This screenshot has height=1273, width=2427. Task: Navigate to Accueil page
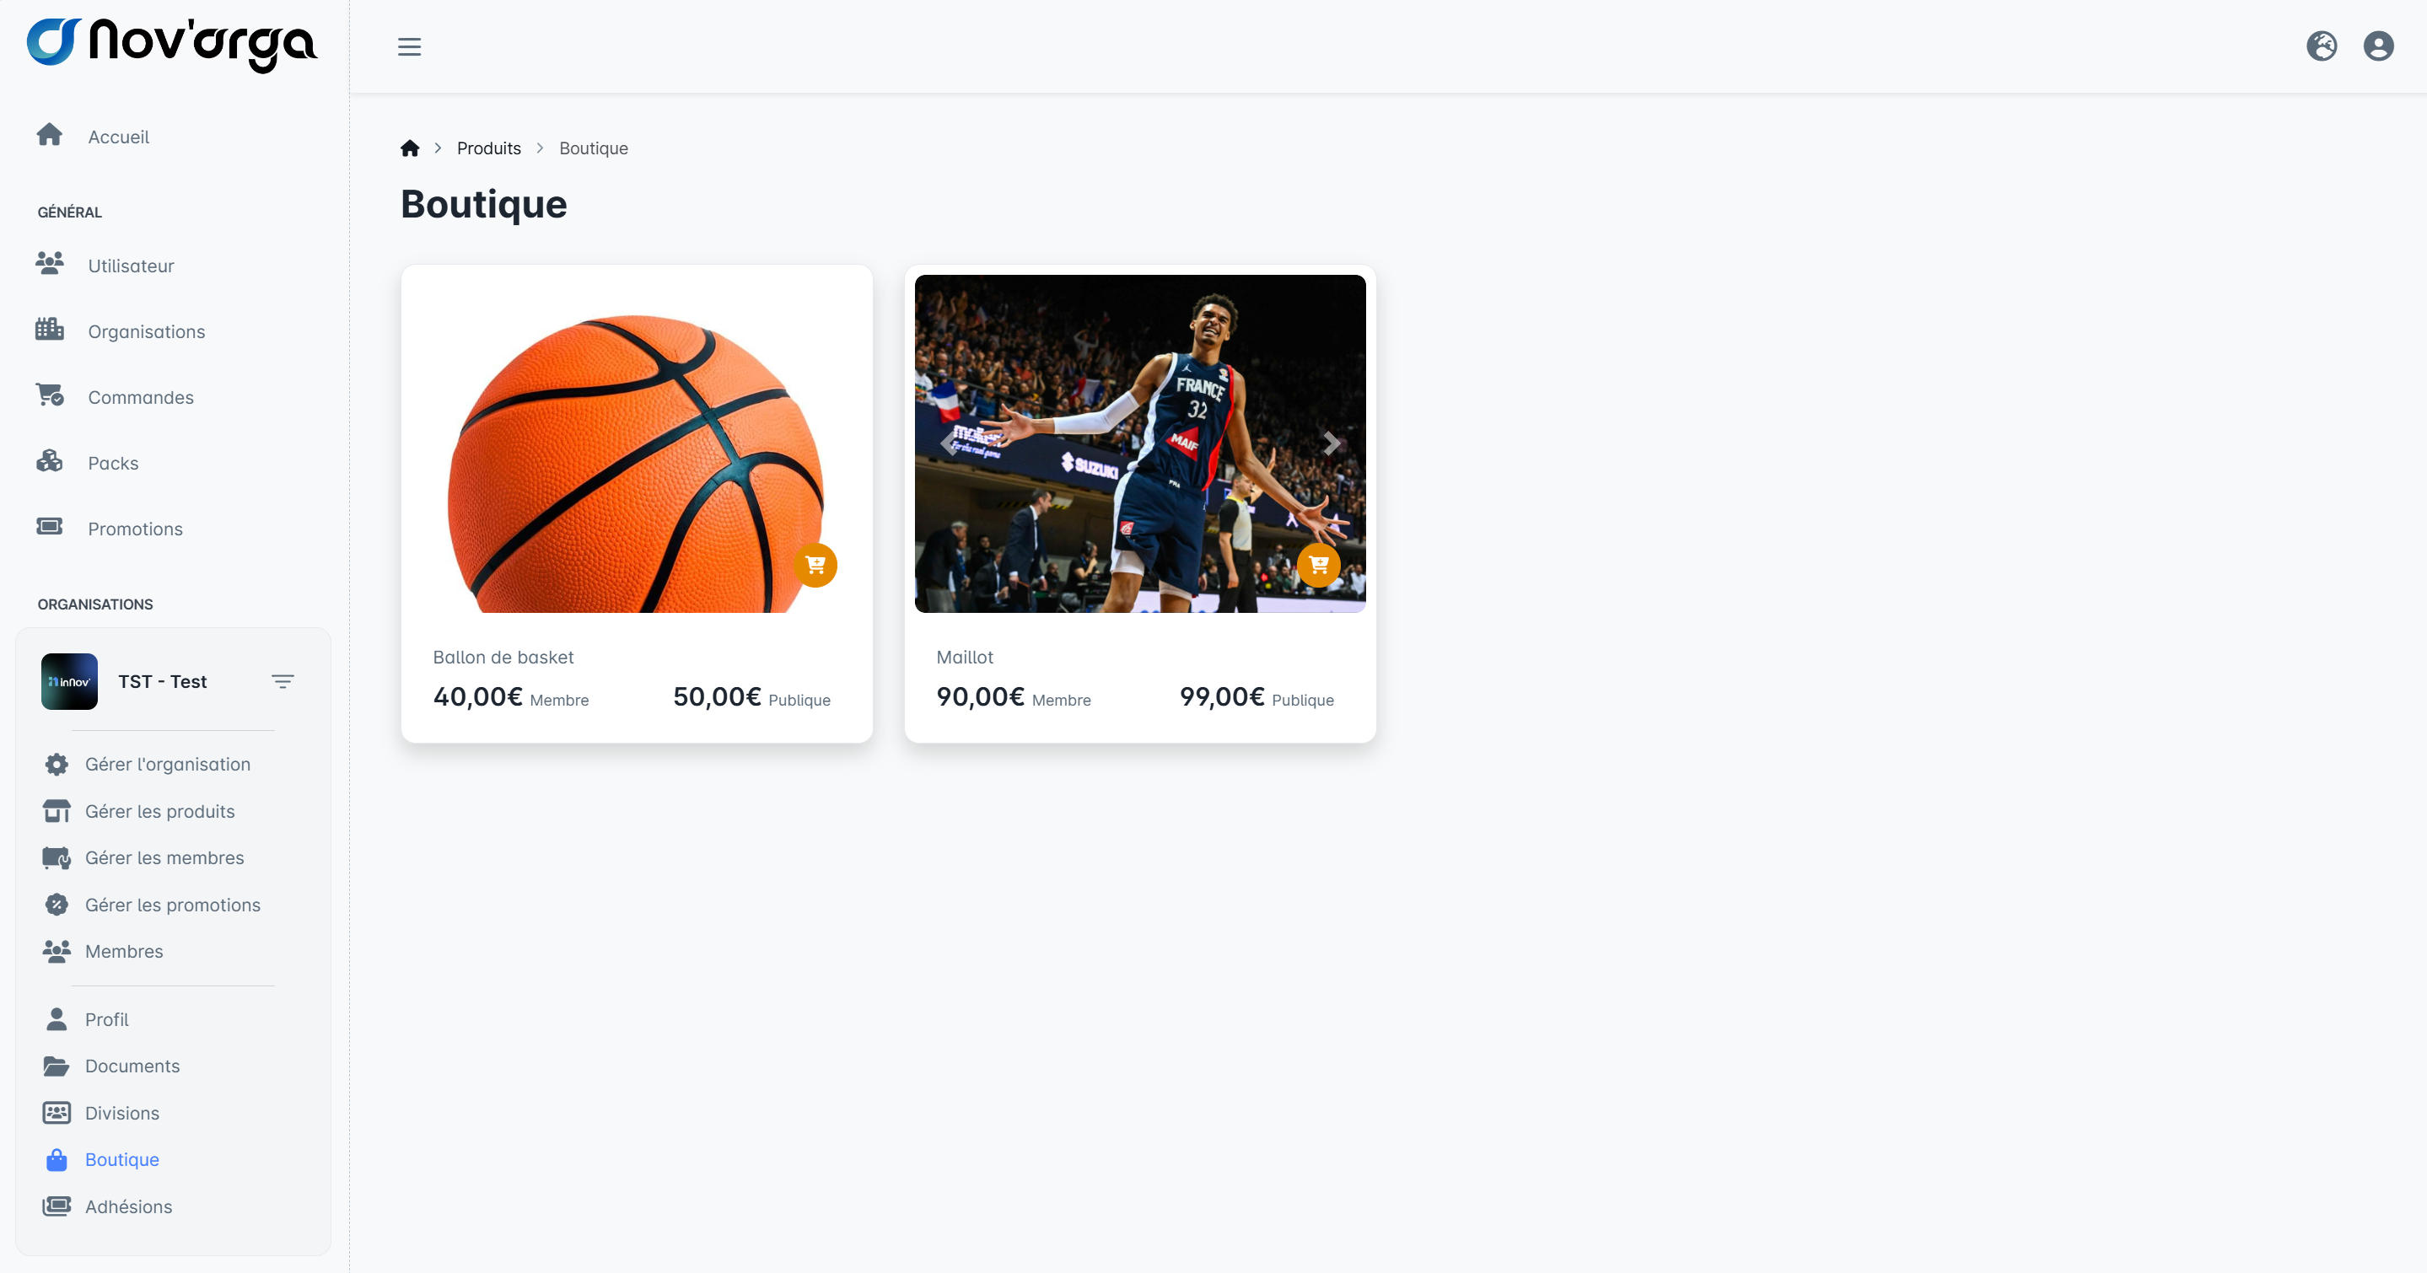[118, 137]
